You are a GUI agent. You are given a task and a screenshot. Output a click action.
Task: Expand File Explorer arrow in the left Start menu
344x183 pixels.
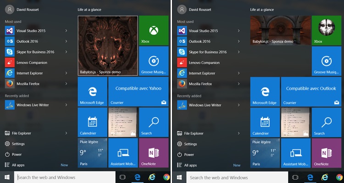[67, 133]
